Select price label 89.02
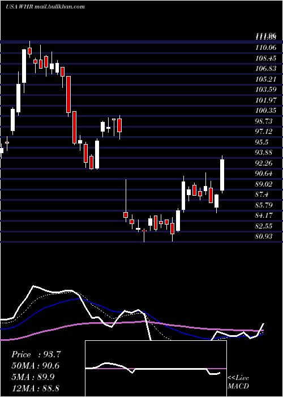The width and height of the screenshot is (283, 397). pos(264,184)
